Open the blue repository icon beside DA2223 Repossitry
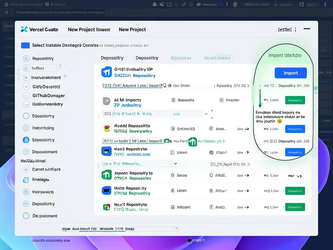The width and height of the screenshot is (333, 250). pyautogui.click(x=107, y=72)
